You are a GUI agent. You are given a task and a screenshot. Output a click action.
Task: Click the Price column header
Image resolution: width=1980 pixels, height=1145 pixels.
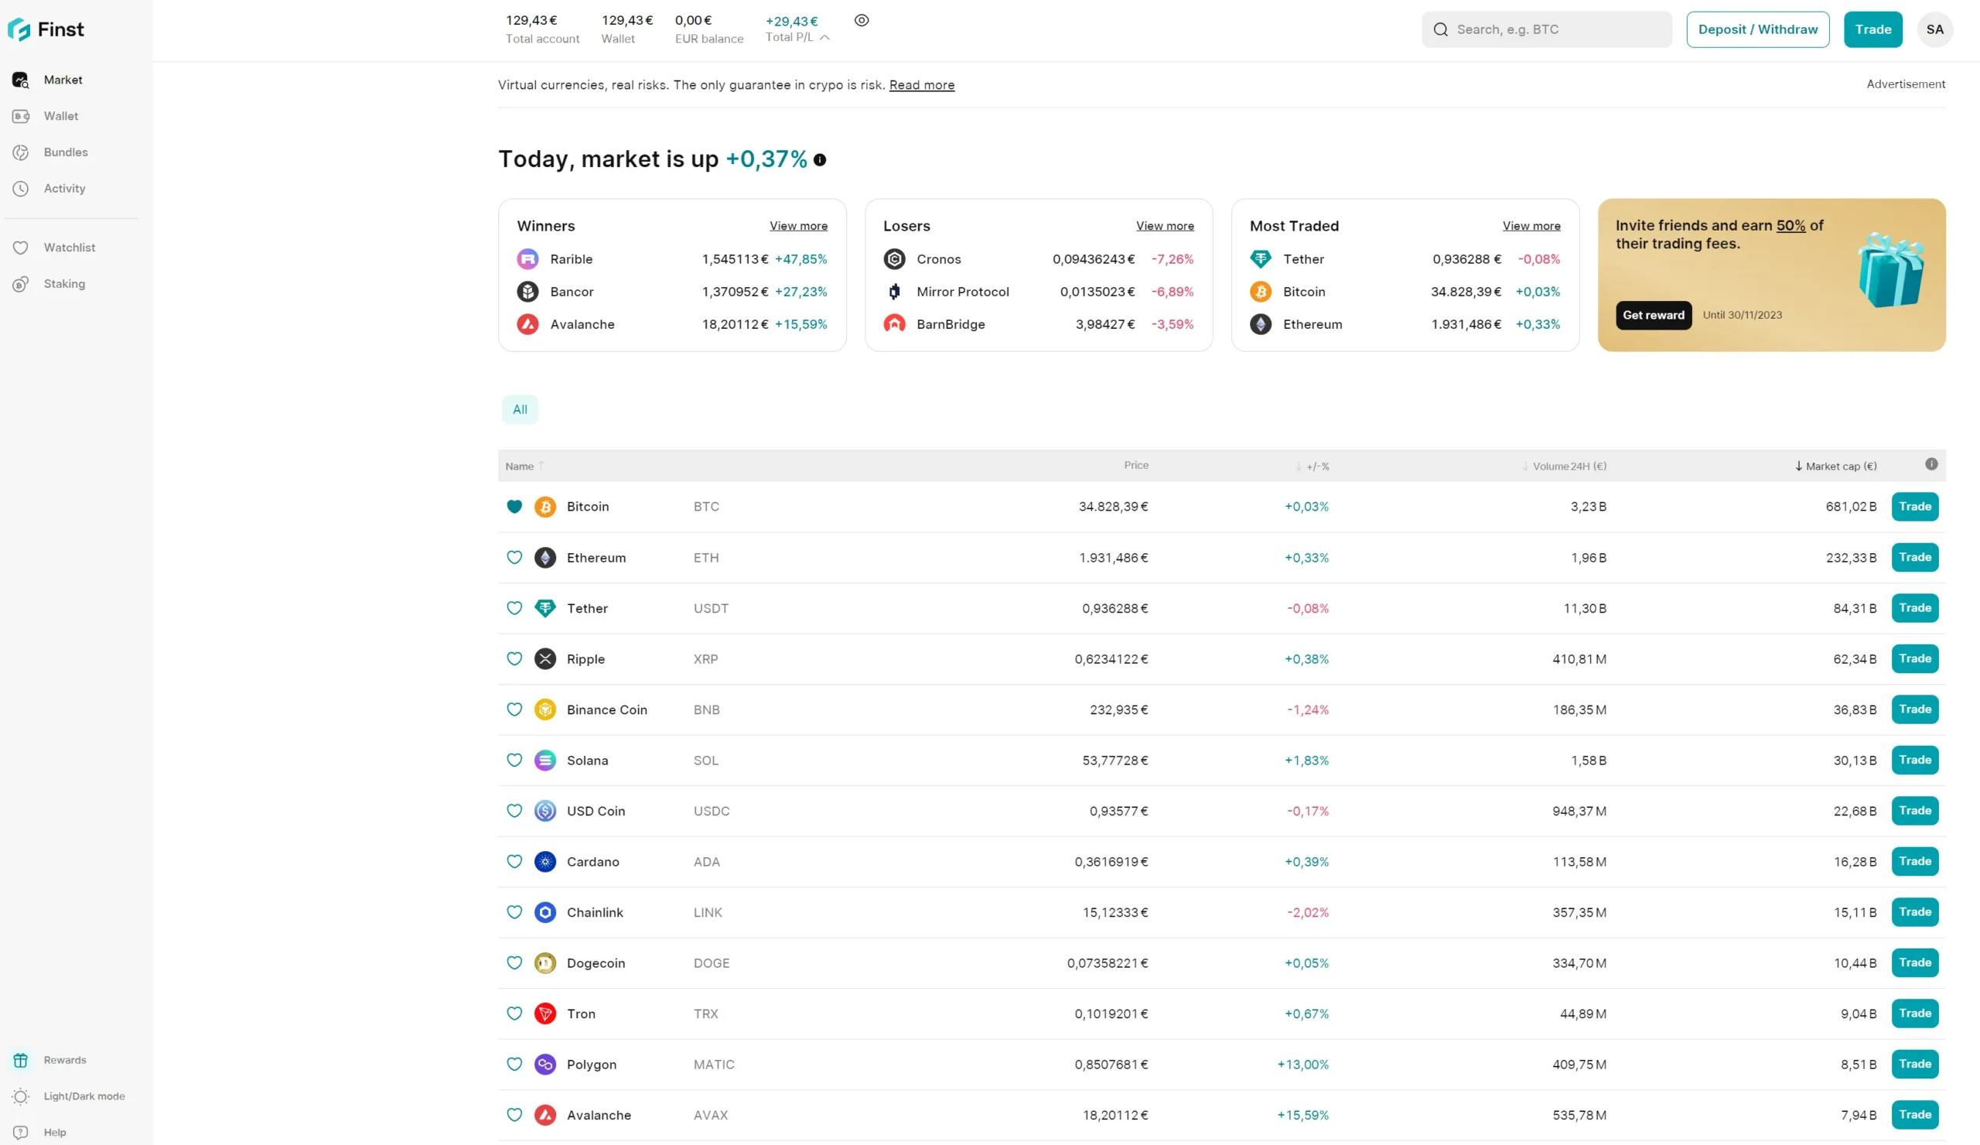(1136, 465)
